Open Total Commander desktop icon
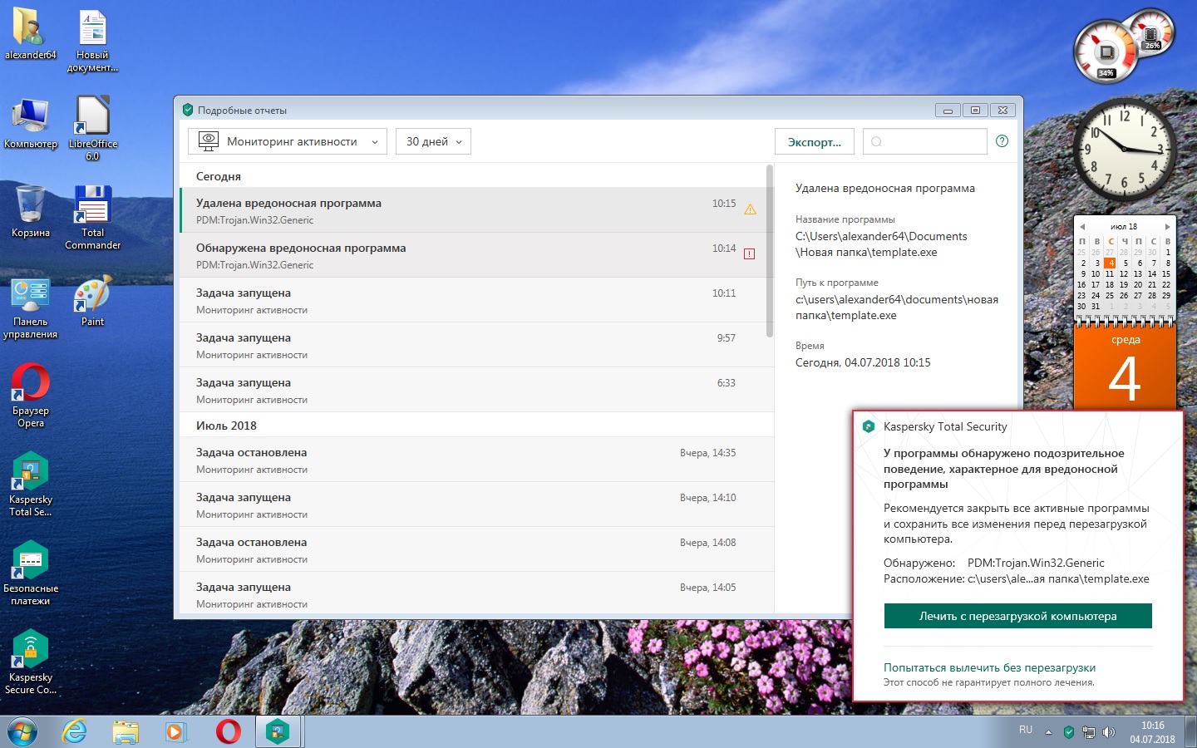 (x=92, y=206)
